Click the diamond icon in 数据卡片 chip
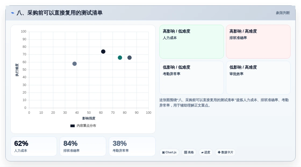This screenshot has width=301, height=167. coord(219,152)
